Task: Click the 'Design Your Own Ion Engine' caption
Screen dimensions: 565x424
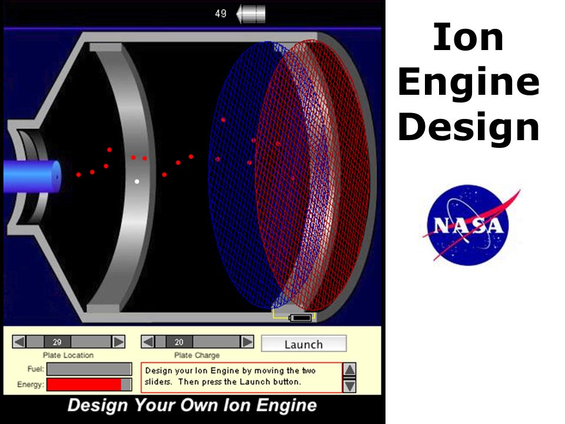Action: point(192,405)
